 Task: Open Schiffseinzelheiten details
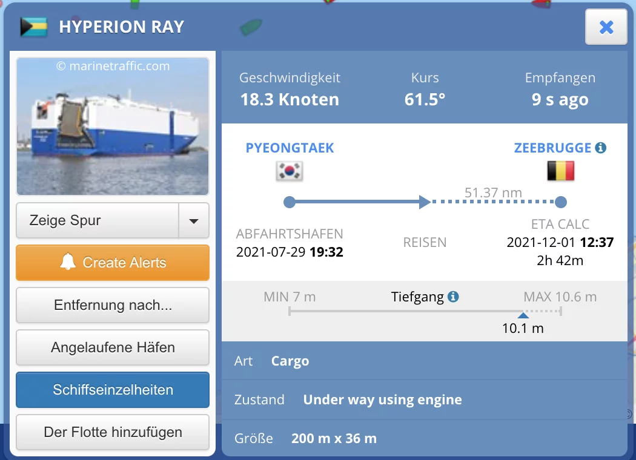pyautogui.click(x=113, y=390)
